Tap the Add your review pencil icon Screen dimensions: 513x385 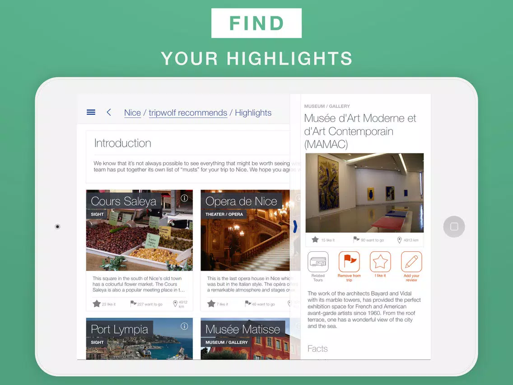[x=411, y=262]
